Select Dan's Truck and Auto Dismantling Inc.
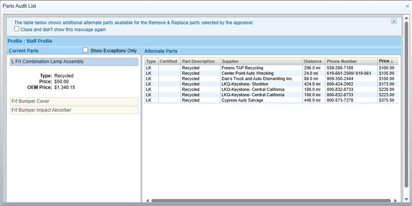The width and height of the screenshot is (412, 206). tap(257, 79)
